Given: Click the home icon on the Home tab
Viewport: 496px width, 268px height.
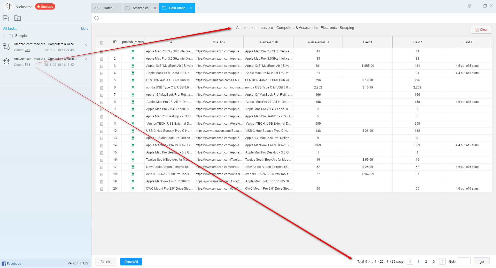Looking at the screenshot, I should click(x=97, y=8).
